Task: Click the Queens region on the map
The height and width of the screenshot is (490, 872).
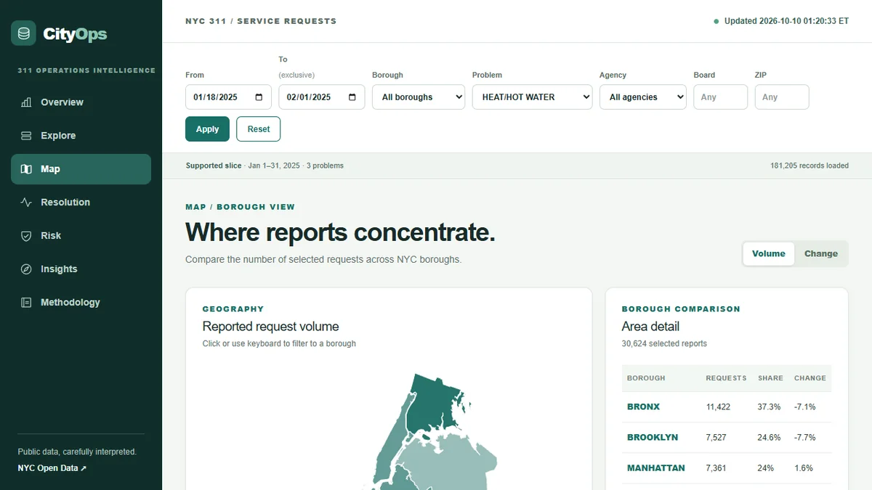Action: tap(451, 461)
